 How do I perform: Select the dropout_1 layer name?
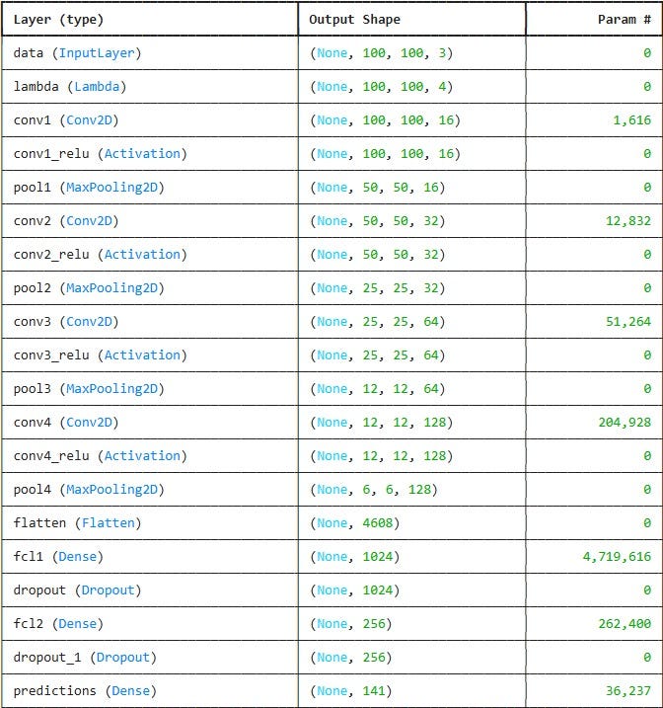(x=47, y=658)
